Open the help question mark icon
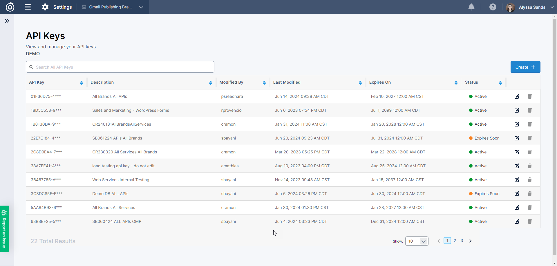 (493, 7)
